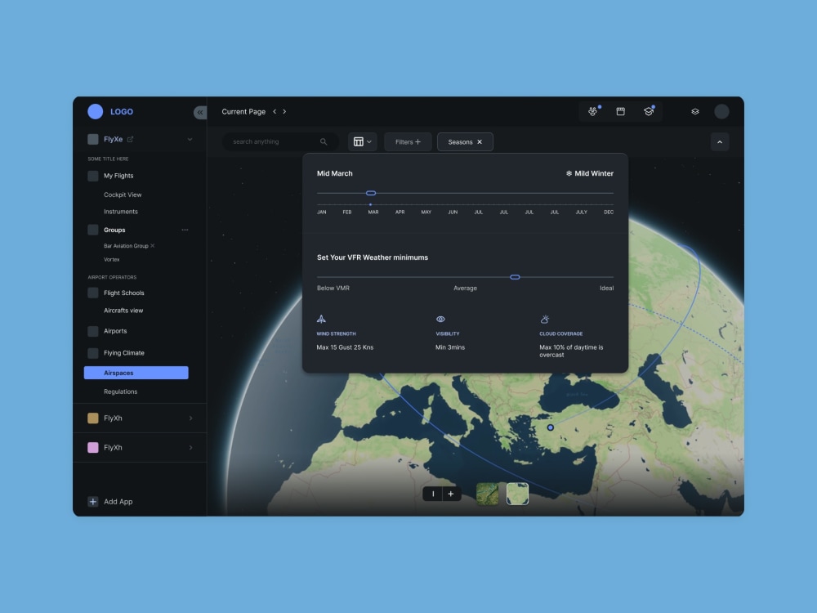The image size is (817, 613).
Task: Click the Mild Winter snowflake icon
Action: click(569, 173)
